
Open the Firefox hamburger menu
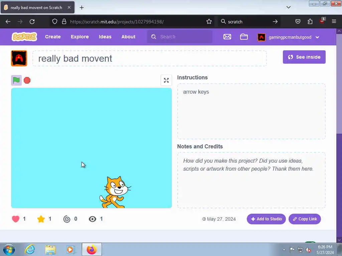point(334,21)
